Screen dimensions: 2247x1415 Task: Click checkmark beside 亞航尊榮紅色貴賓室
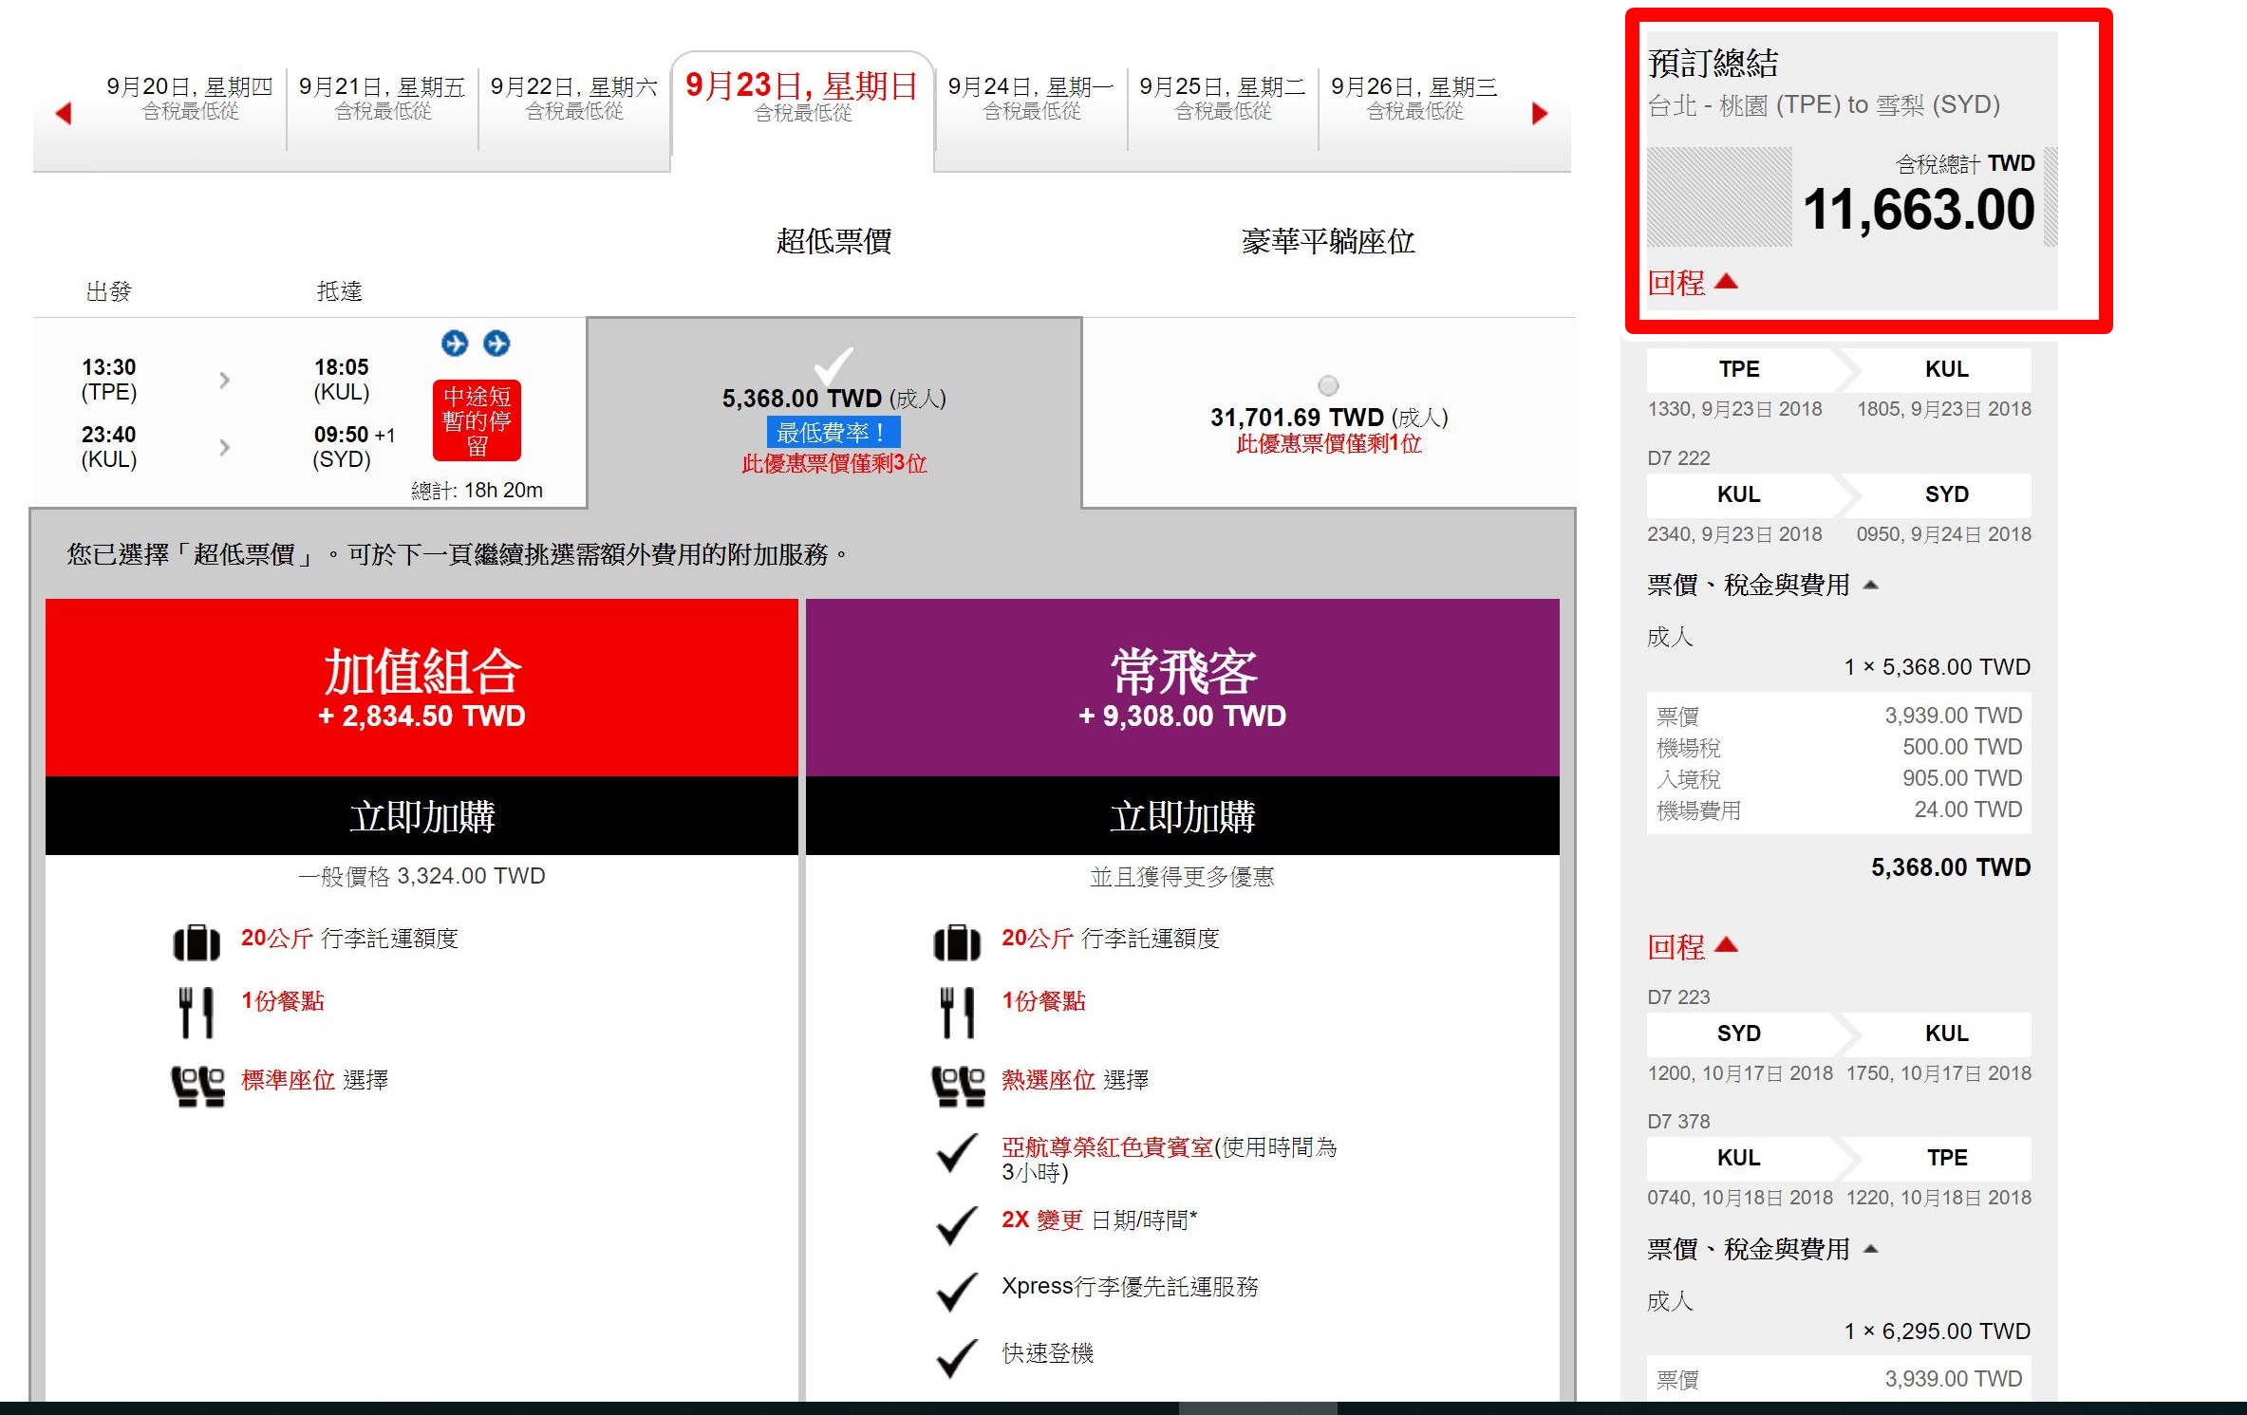click(957, 1153)
